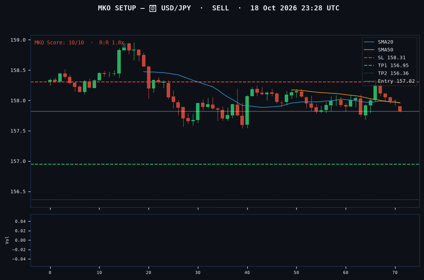Click the 0.02 volume axis label
Image resolution: width=424 pixels, height=280 pixels.
coord(20,231)
